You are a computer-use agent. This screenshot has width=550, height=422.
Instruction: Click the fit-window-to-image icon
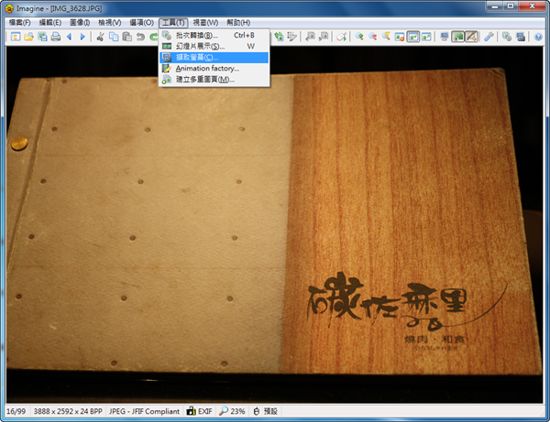coord(426,37)
